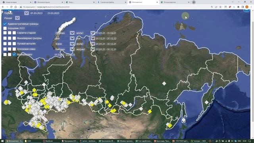Open first Все dropdown in Мышевидные грызуны row
Image resolution: width=254 pixels, height=143 pixels.
click(72, 39)
